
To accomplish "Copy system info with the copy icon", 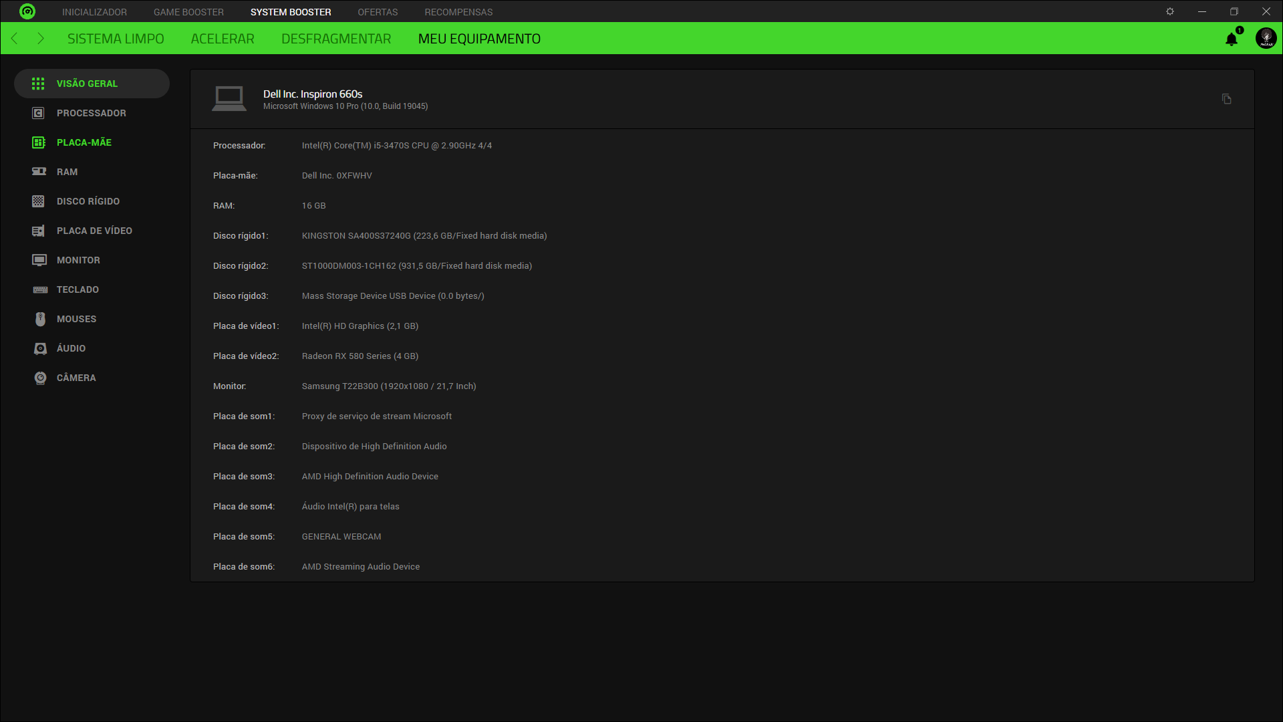I will coord(1227,99).
